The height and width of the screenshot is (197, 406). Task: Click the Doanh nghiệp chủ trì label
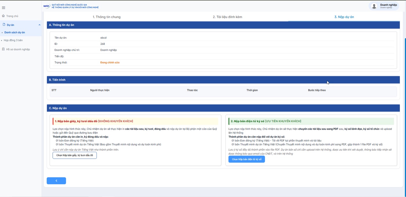pyautogui.click(x=67, y=50)
